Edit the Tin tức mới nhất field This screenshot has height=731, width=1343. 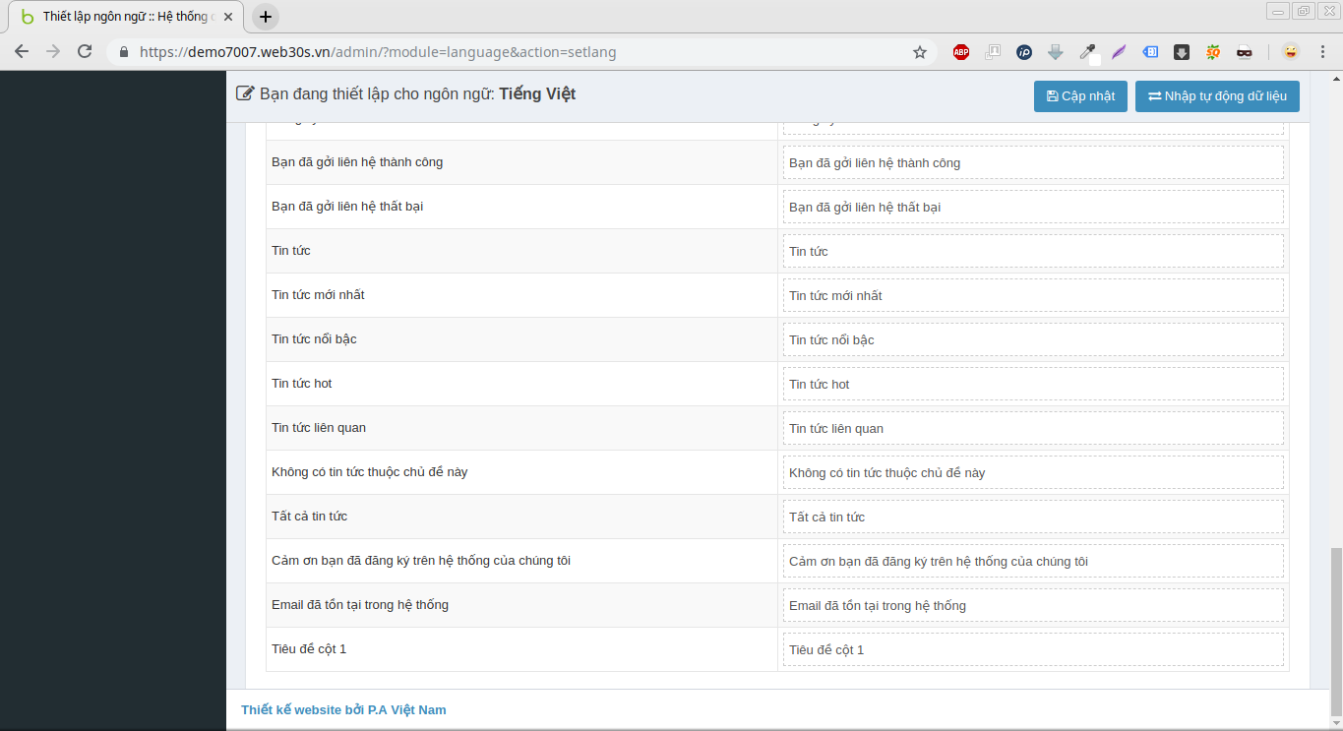[x=1033, y=295]
